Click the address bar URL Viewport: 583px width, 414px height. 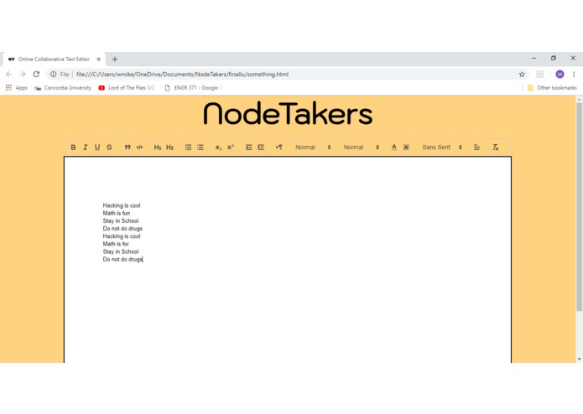(x=182, y=75)
